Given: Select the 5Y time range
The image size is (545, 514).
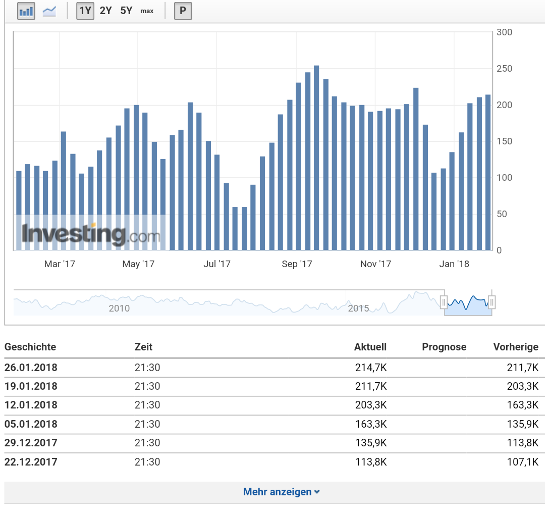Looking at the screenshot, I should pos(126,11).
